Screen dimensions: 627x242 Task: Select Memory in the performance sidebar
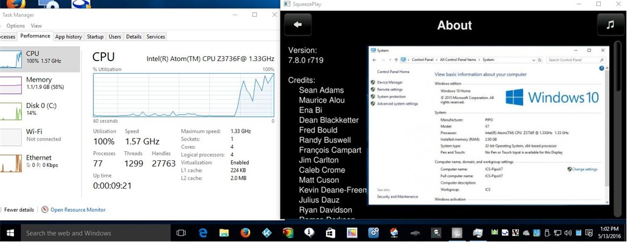click(x=40, y=83)
